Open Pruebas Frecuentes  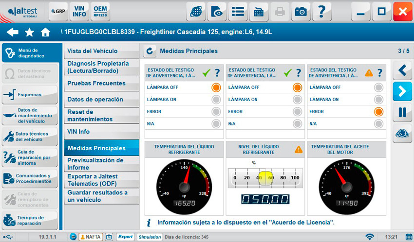(102, 84)
